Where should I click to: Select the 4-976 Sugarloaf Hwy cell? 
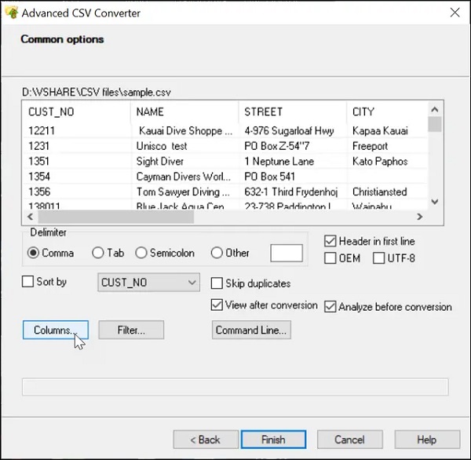(x=293, y=130)
